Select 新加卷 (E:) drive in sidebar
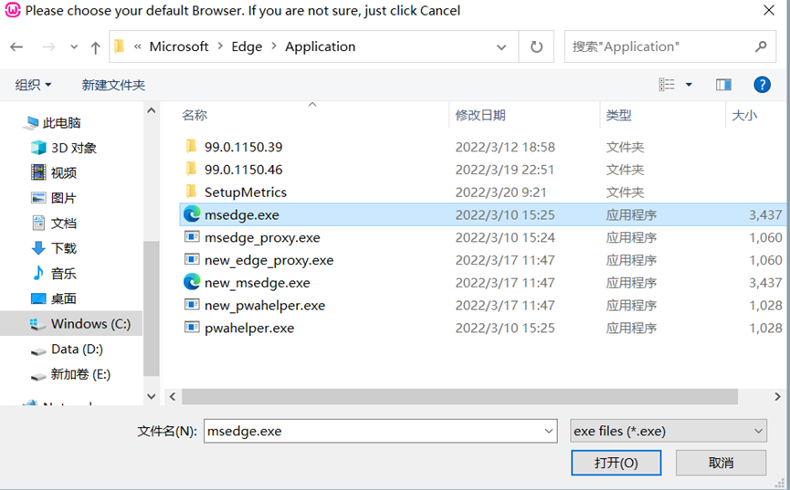Image resolution: width=790 pixels, height=490 pixels. point(80,374)
